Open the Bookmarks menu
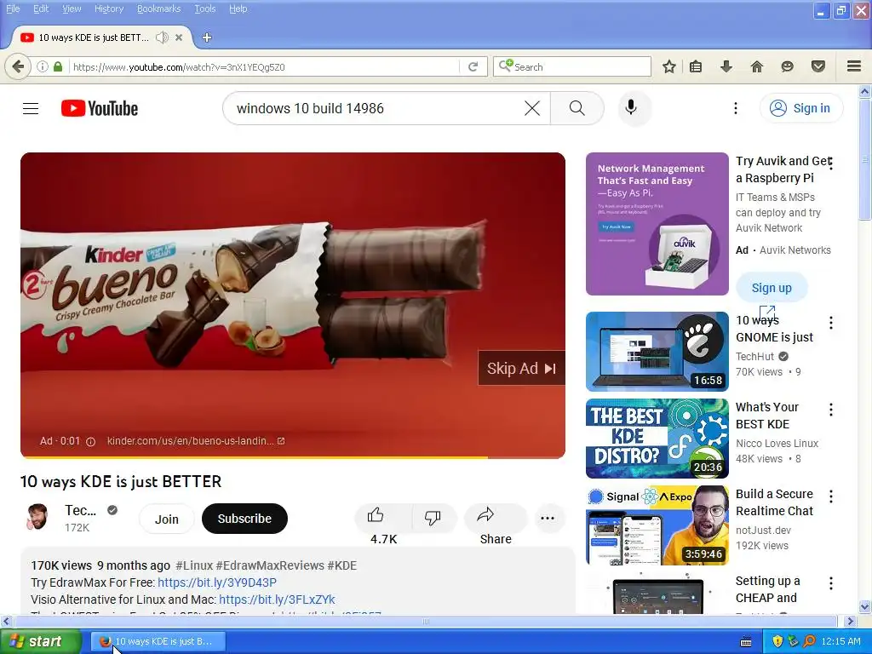Viewport: 872px width, 654px height. [x=158, y=9]
